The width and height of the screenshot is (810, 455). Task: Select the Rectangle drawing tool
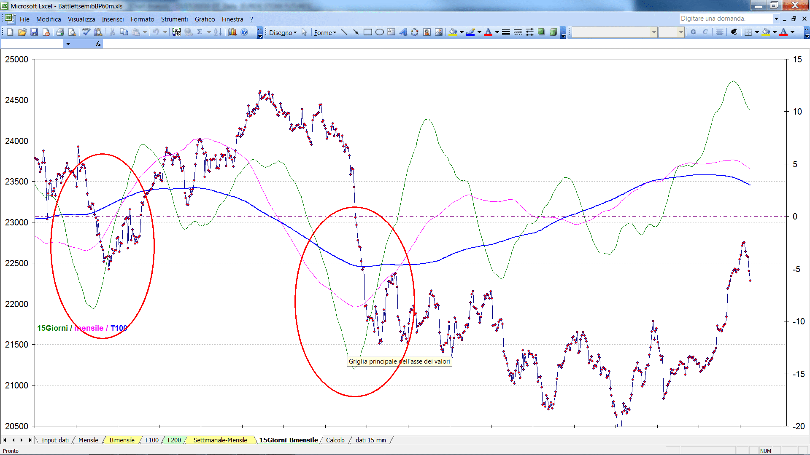pos(367,32)
